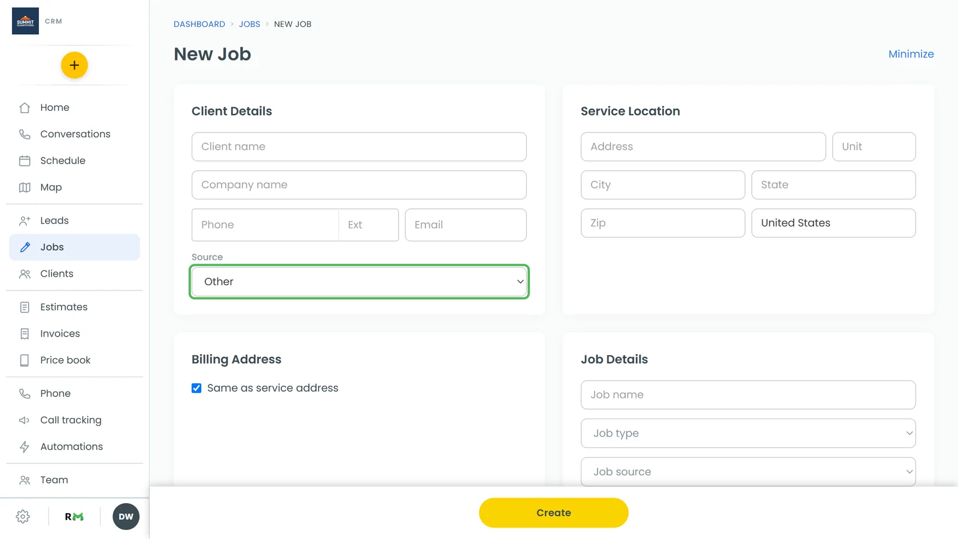Click the yellow plus quick-add button
958x539 pixels.
pyautogui.click(x=74, y=65)
